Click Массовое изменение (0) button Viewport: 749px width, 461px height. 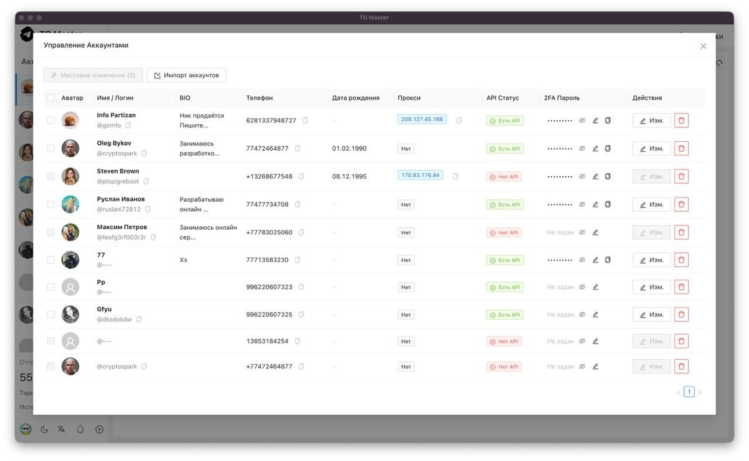pyautogui.click(x=93, y=75)
